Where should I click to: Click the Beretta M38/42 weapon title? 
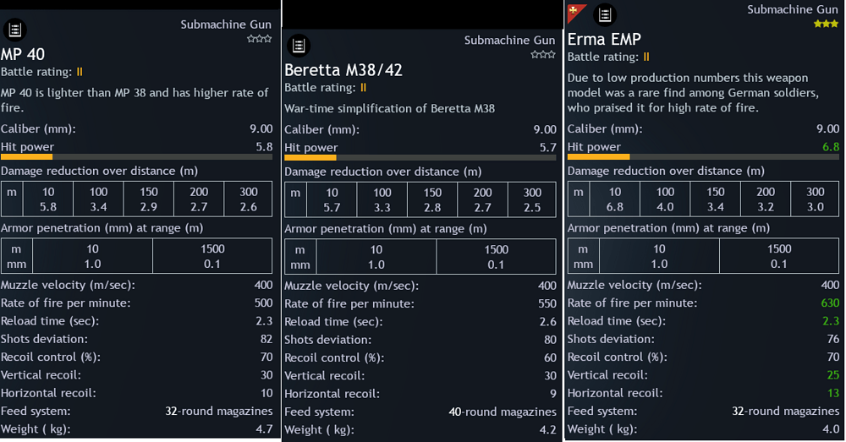pos(343,70)
